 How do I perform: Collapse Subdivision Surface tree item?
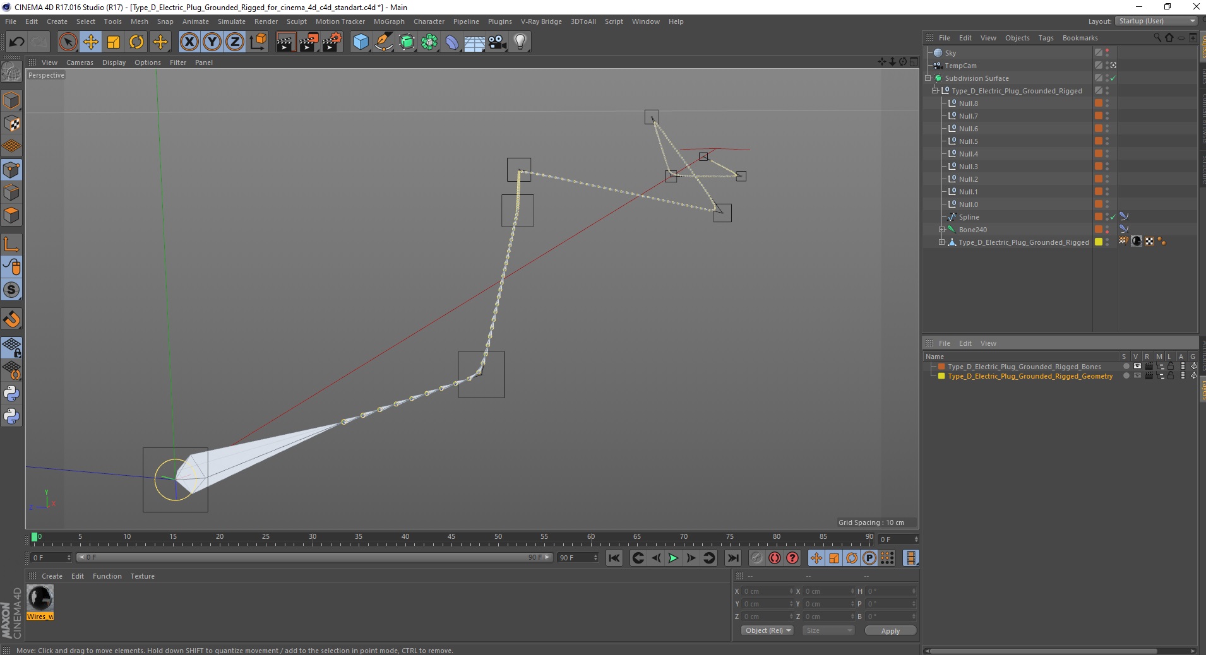(928, 78)
